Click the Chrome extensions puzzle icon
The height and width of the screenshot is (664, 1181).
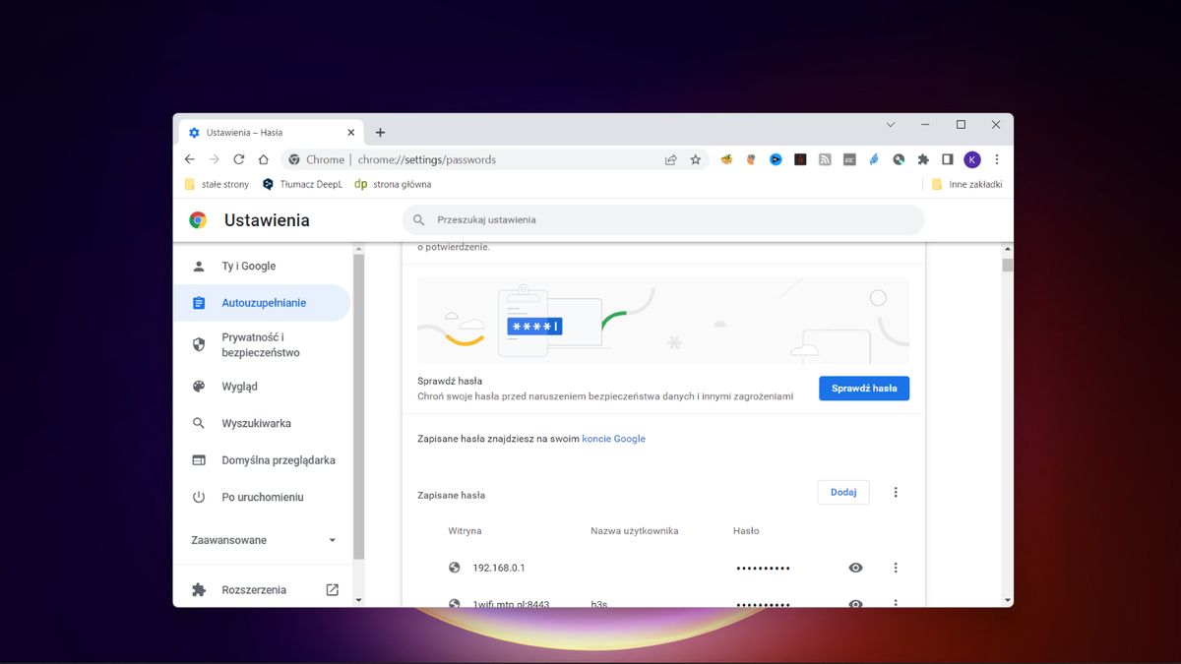923,158
